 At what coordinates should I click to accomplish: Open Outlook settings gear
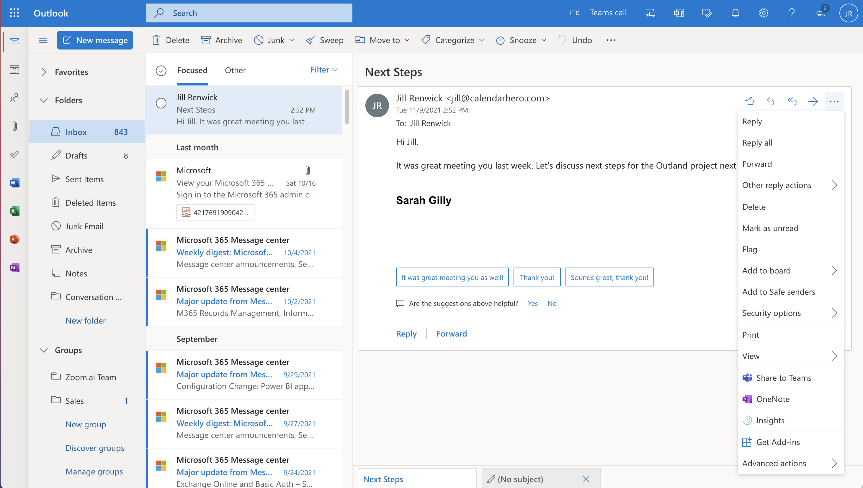tap(763, 13)
